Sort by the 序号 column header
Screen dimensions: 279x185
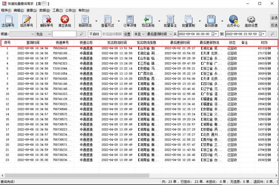pyautogui.click(x=7, y=43)
